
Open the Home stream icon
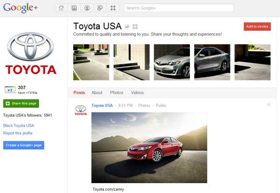61,8
